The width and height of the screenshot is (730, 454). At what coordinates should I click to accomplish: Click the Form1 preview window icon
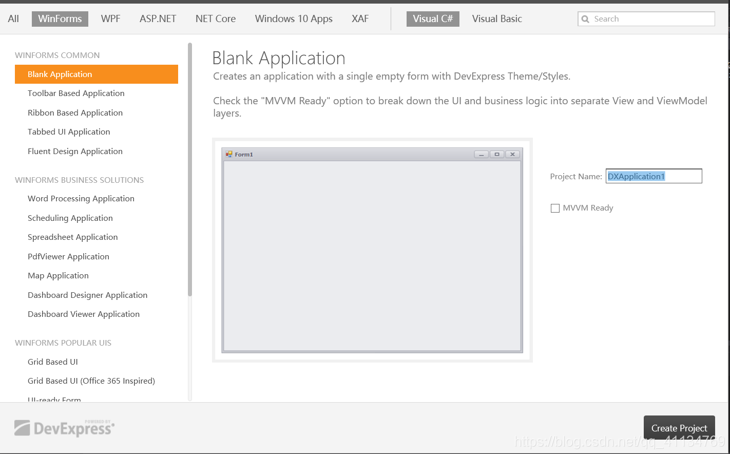(x=229, y=154)
